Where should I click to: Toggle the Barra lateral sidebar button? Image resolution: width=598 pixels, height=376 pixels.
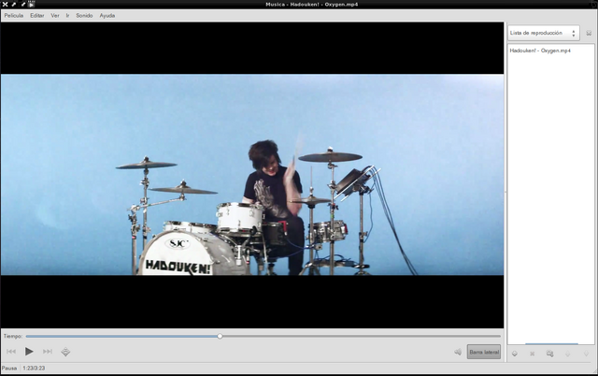pyautogui.click(x=484, y=352)
